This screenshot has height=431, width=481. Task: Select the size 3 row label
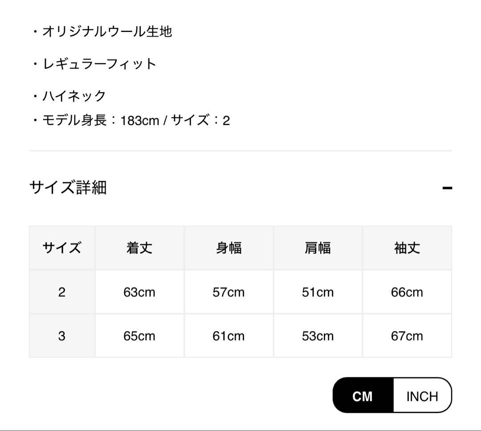click(x=62, y=336)
